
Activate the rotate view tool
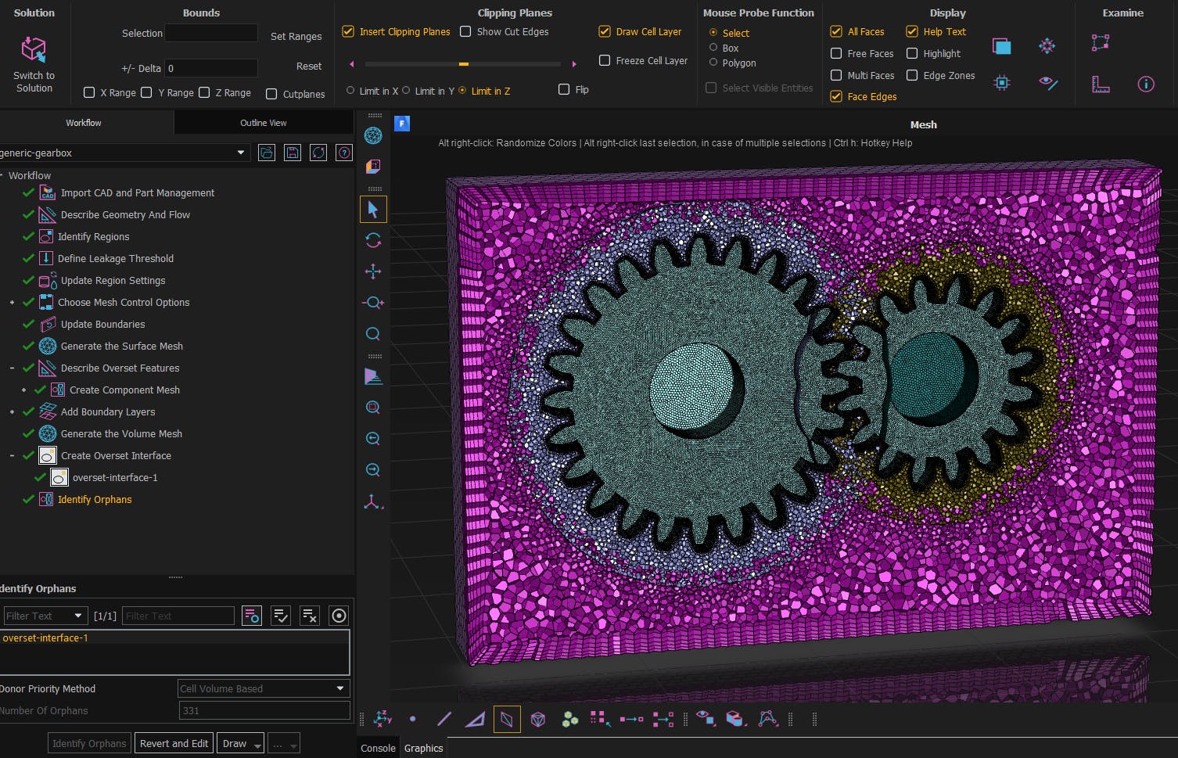click(373, 240)
